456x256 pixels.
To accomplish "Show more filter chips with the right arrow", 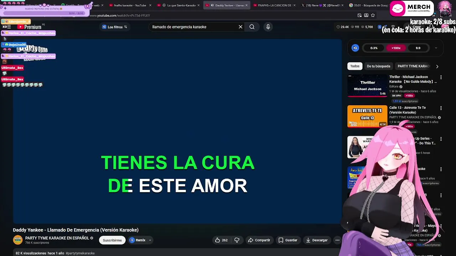I will coord(437,66).
